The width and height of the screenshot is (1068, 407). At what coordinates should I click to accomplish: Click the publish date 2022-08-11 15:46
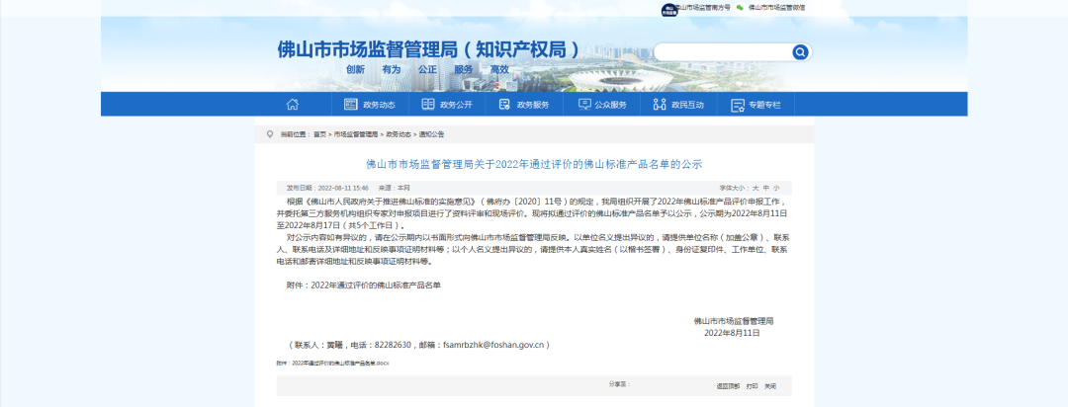pyautogui.click(x=344, y=188)
